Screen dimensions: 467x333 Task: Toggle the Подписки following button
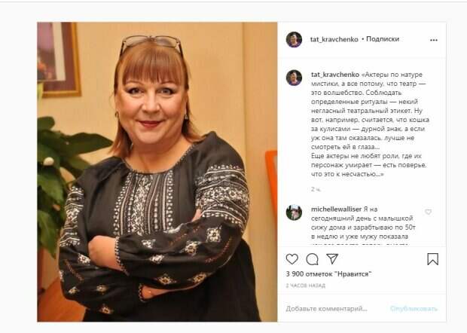(x=383, y=39)
